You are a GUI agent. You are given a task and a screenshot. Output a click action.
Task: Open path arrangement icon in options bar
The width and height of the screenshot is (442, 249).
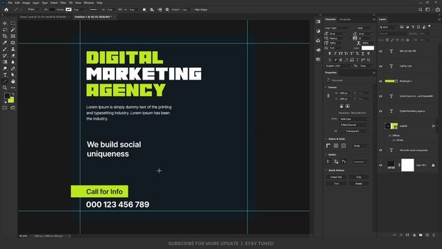tap(160, 10)
